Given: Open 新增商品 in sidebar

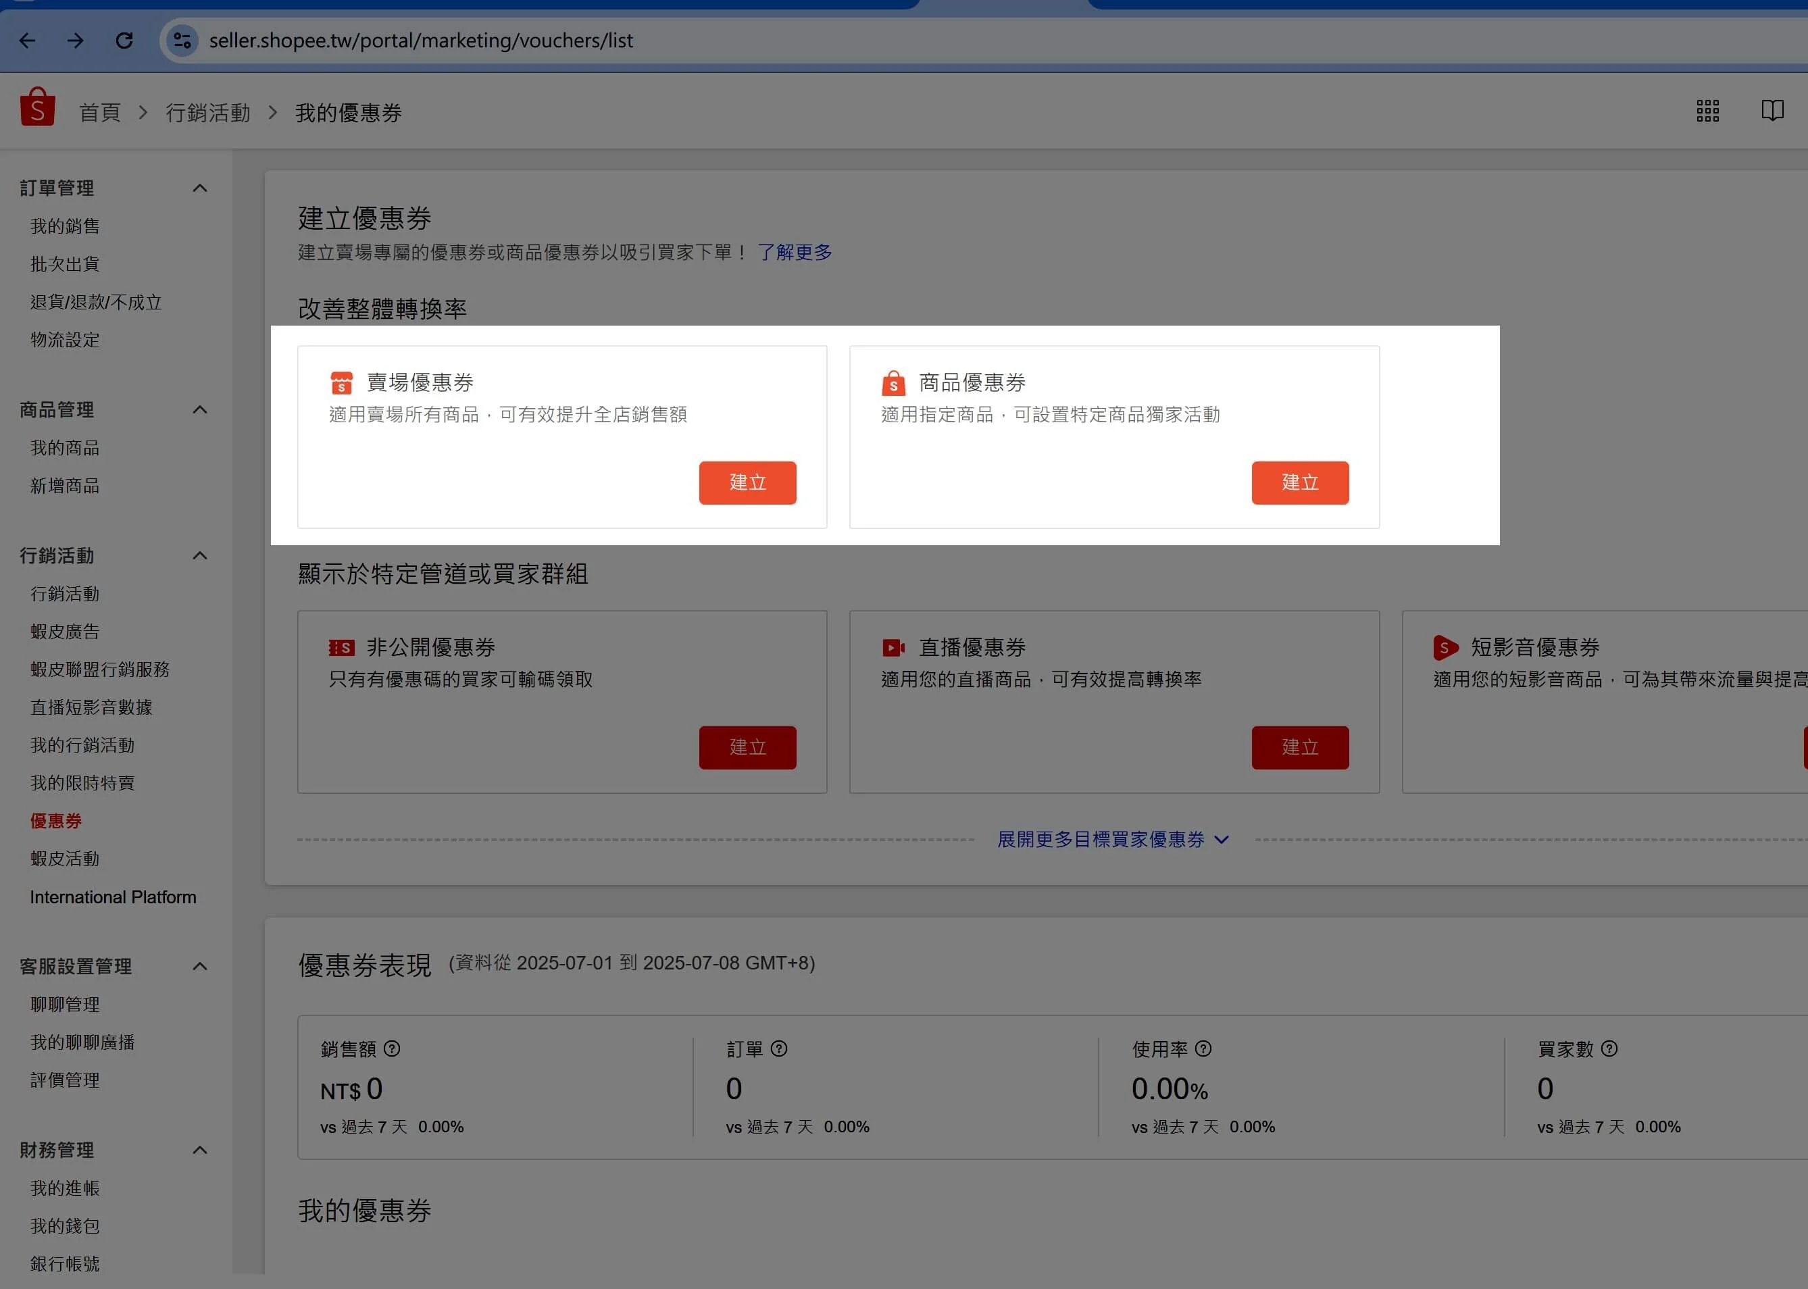Looking at the screenshot, I should 65,486.
